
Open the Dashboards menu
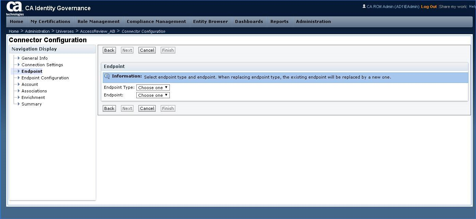(x=249, y=21)
